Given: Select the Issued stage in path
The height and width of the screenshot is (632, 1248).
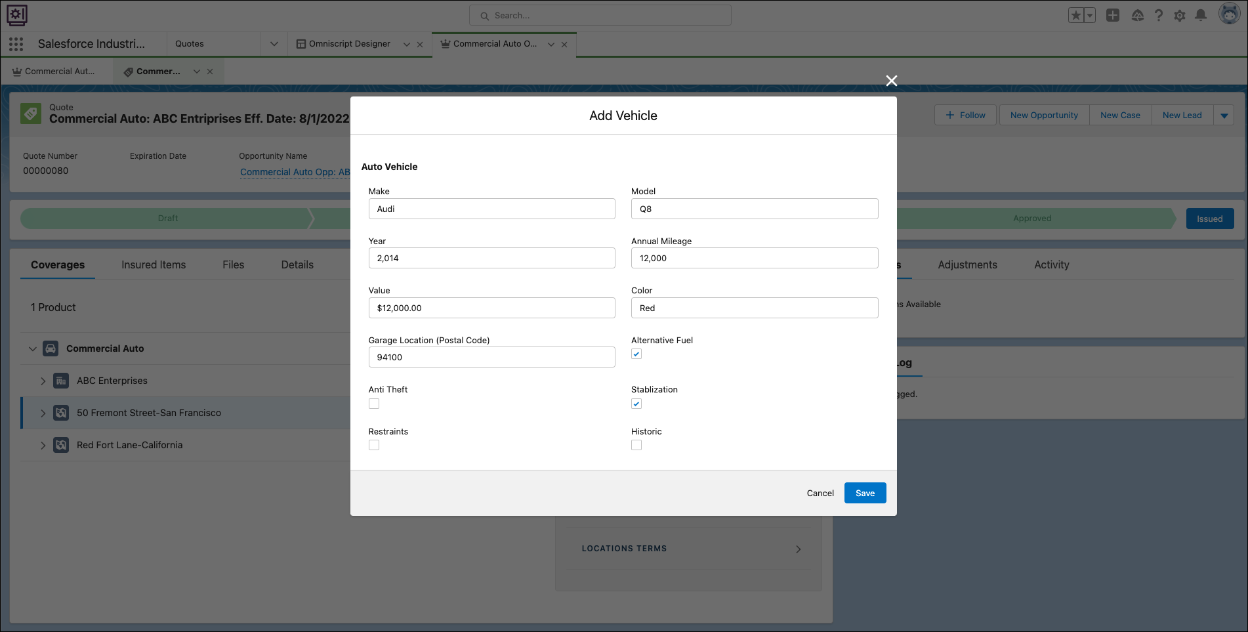Looking at the screenshot, I should pos(1209,219).
